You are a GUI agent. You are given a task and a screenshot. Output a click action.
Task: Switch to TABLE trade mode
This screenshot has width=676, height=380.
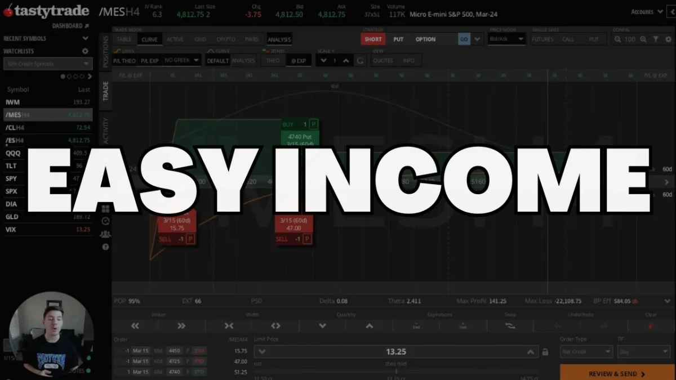[x=124, y=39]
